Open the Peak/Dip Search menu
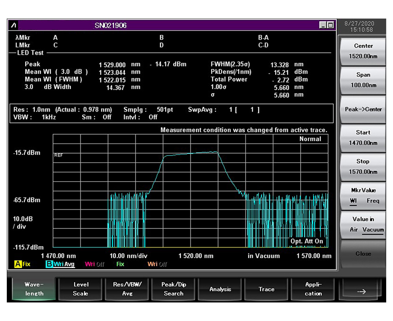 tap(174, 289)
